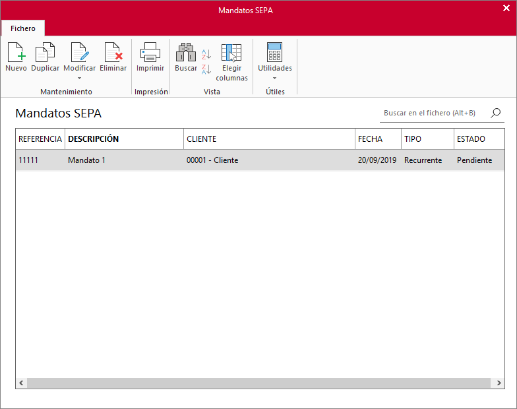Screen dimensions: 517x409
Task: Sort ascending with the A-Z icon
Action: click(206, 54)
